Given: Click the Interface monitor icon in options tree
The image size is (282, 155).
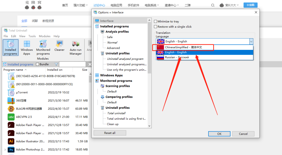Looking at the screenshot, I should click(97, 21).
